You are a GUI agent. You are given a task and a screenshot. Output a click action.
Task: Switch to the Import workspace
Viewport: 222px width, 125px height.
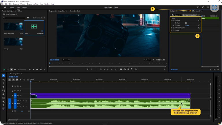[x=12, y=7]
